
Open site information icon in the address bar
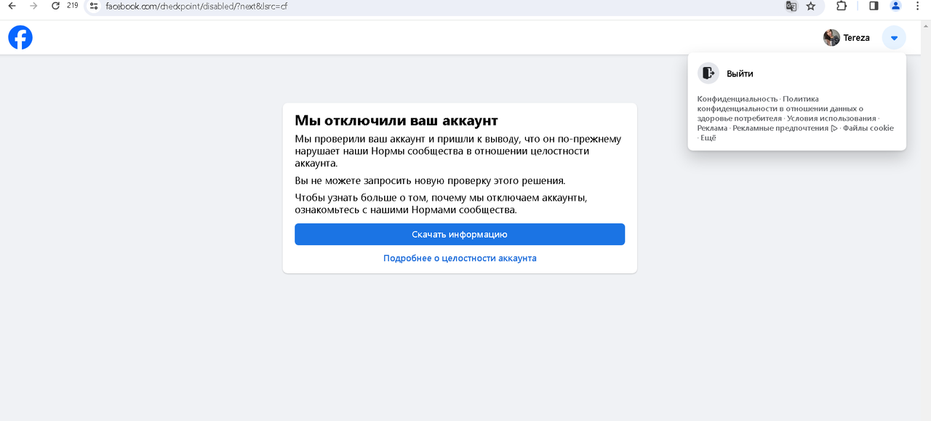93,6
